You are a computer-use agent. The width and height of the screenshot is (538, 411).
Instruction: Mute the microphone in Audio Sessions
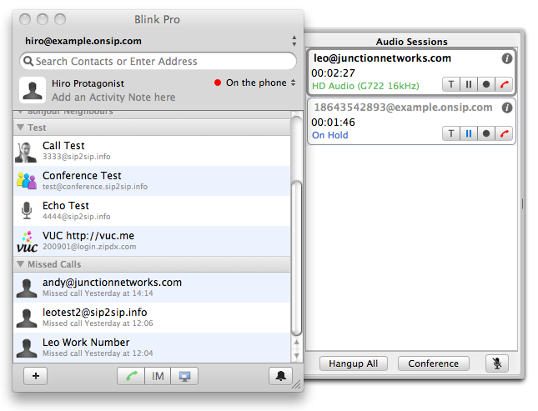click(497, 363)
